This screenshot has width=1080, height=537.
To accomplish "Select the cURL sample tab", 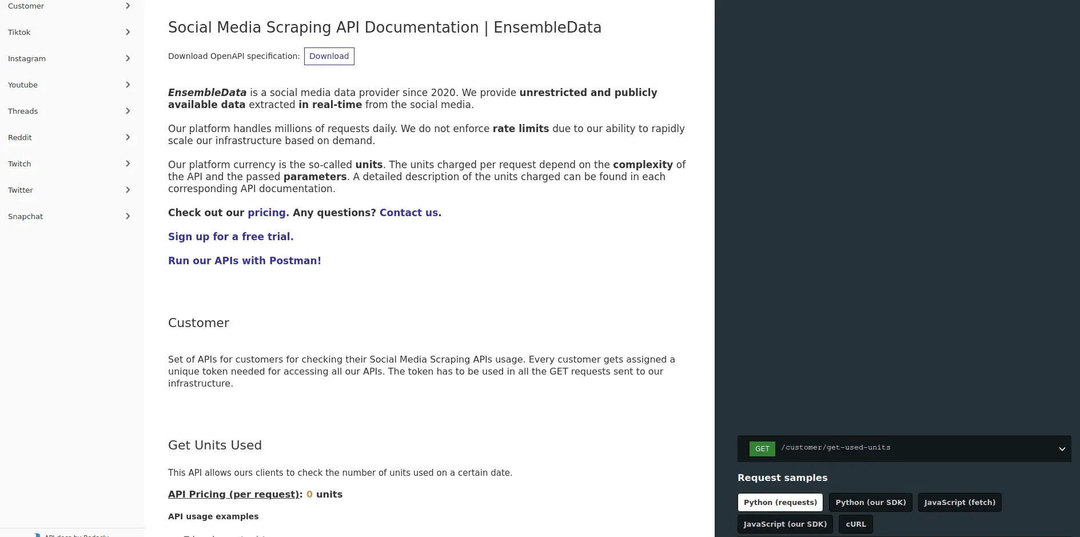I will tap(855, 524).
